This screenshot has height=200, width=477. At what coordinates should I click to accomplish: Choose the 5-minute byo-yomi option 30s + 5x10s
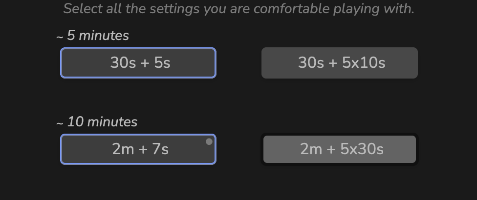340,63
